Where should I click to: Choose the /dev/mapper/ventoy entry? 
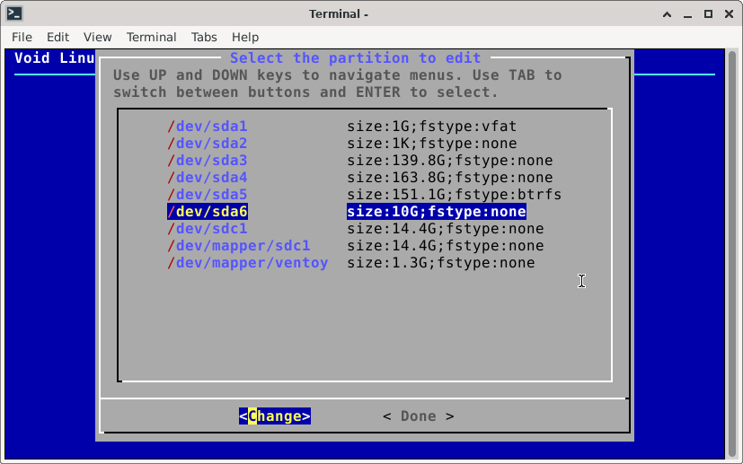[248, 263]
